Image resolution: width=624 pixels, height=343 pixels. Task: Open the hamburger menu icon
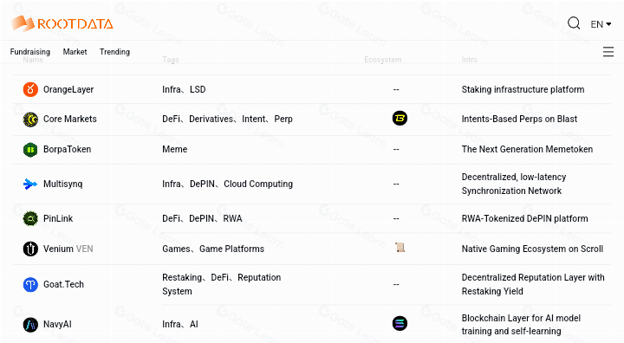pos(608,52)
